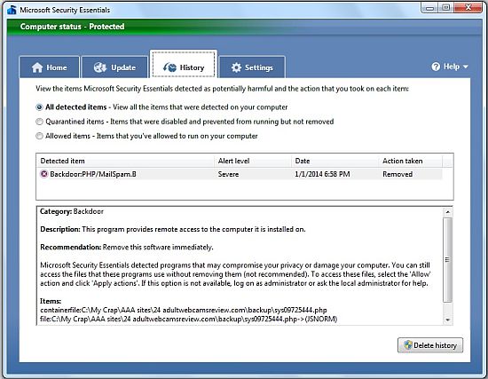Click the Removed action cell
The width and height of the screenshot is (488, 379).
coord(397,174)
